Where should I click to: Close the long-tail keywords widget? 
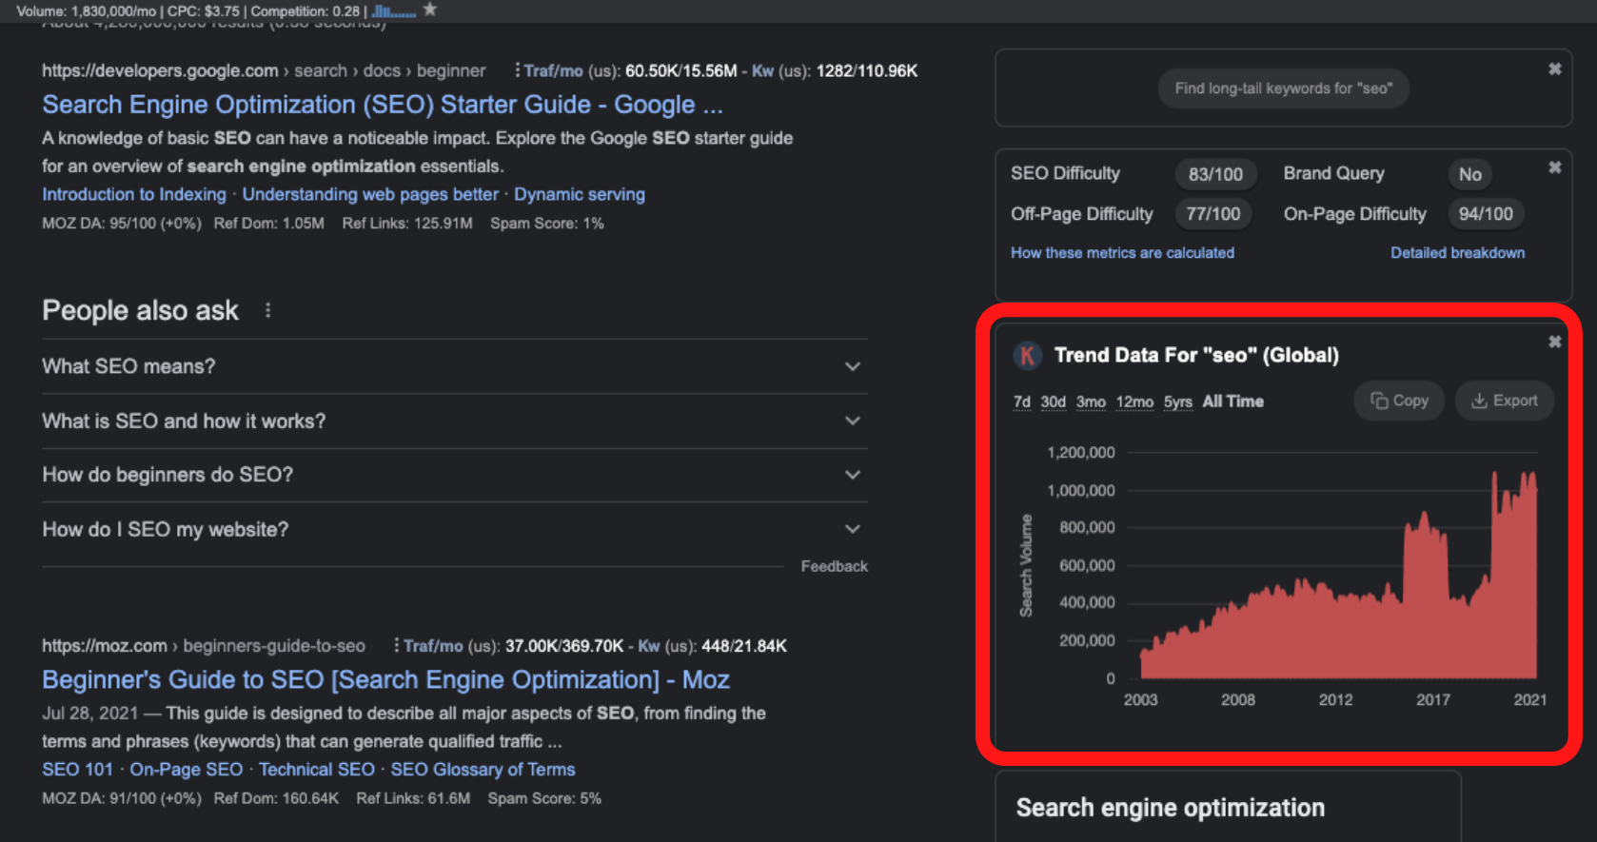click(x=1554, y=69)
